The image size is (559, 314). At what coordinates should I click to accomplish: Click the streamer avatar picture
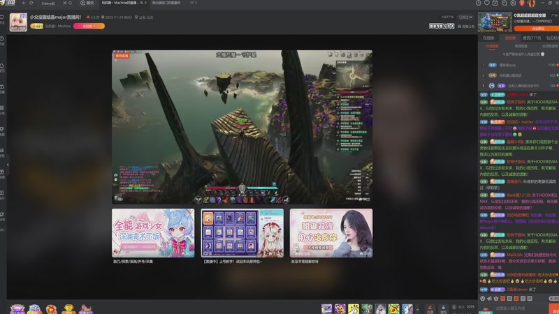pyautogui.click(x=18, y=22)
